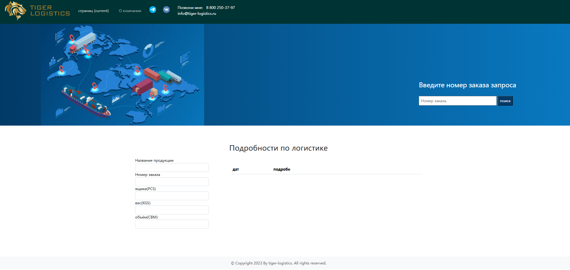Image resolution: width=570 pixels, height=270 pixels.
Task: Click the Позвони мне label
Action: coord(190,8)
